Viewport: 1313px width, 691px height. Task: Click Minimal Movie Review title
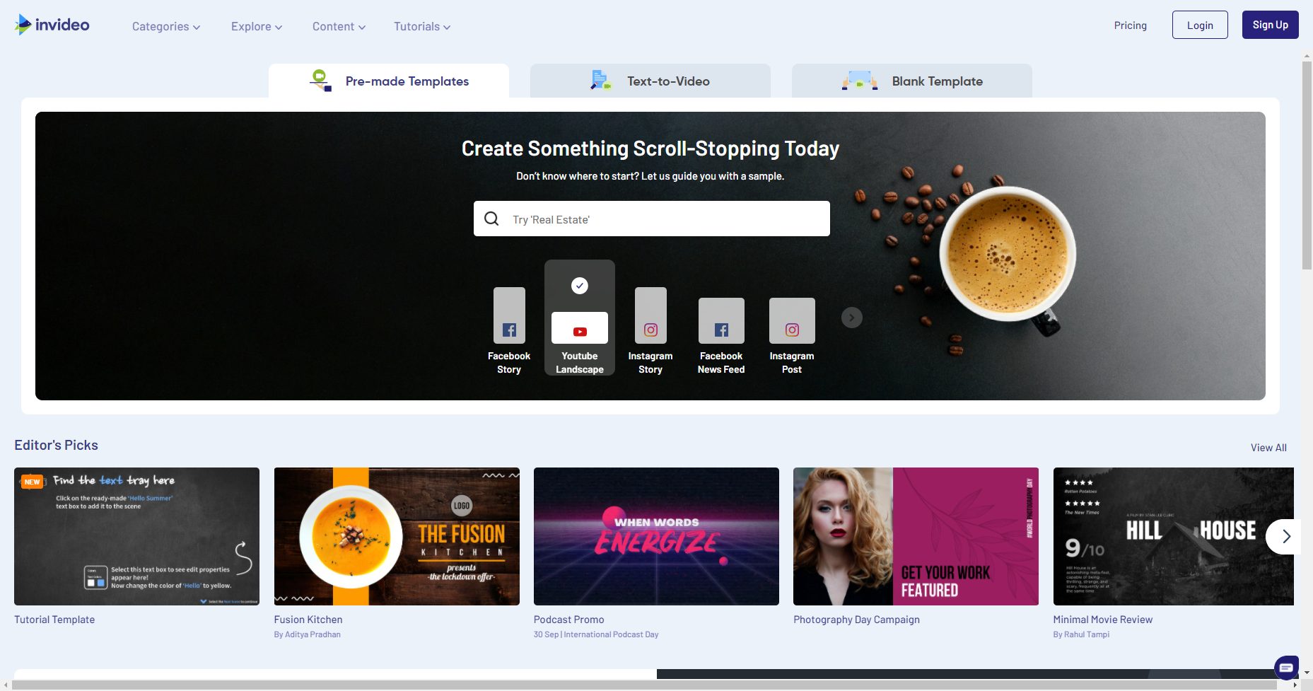[x=1103, y=620]
